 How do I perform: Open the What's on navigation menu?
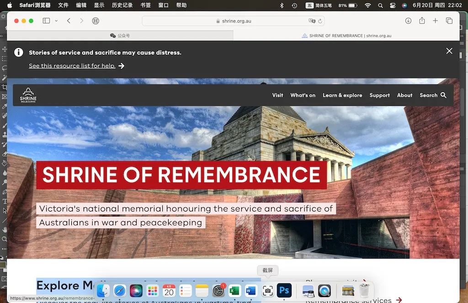click(303, 95)
